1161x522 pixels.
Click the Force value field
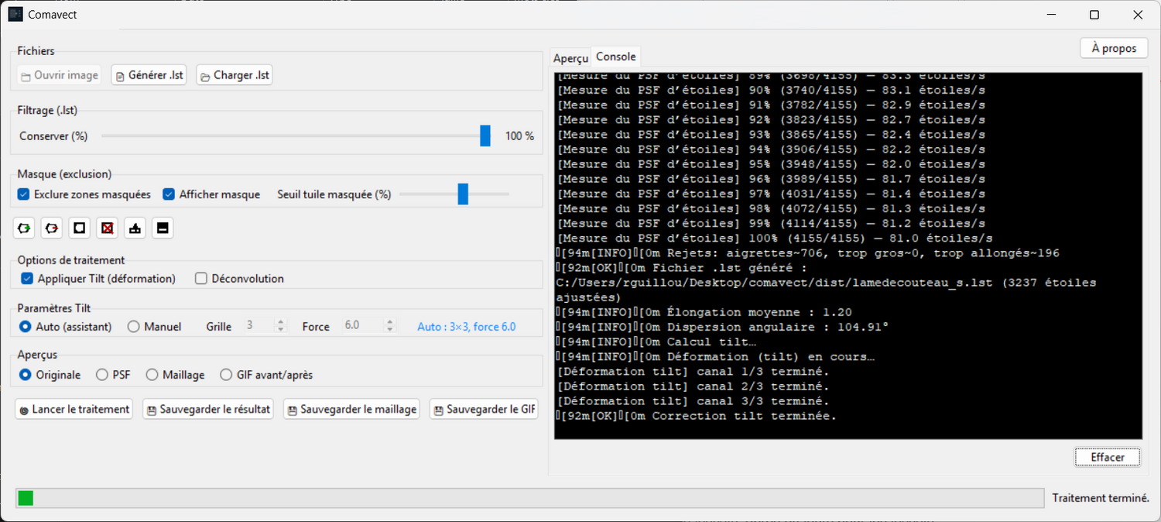(363, 326)
